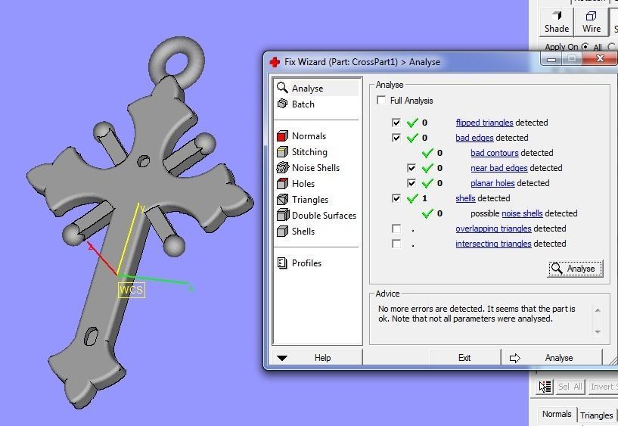
Task: Enable the Full Analysis checkbox
Action: click(x=381, y=100)
